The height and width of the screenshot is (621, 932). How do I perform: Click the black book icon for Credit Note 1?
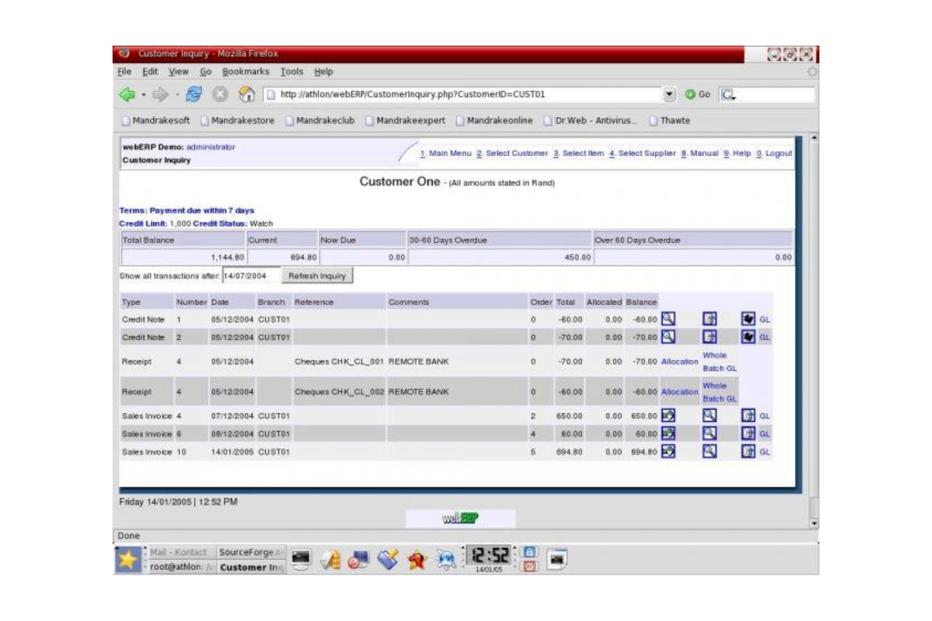coord(747,319)
